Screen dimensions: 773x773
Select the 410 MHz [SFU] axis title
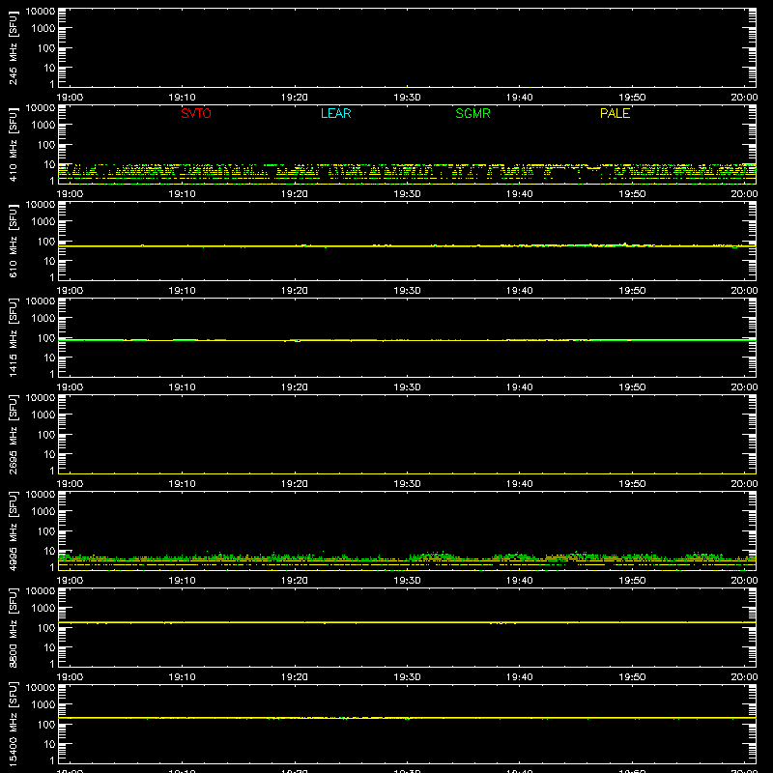pyautogui.click(x=14, y=144)
